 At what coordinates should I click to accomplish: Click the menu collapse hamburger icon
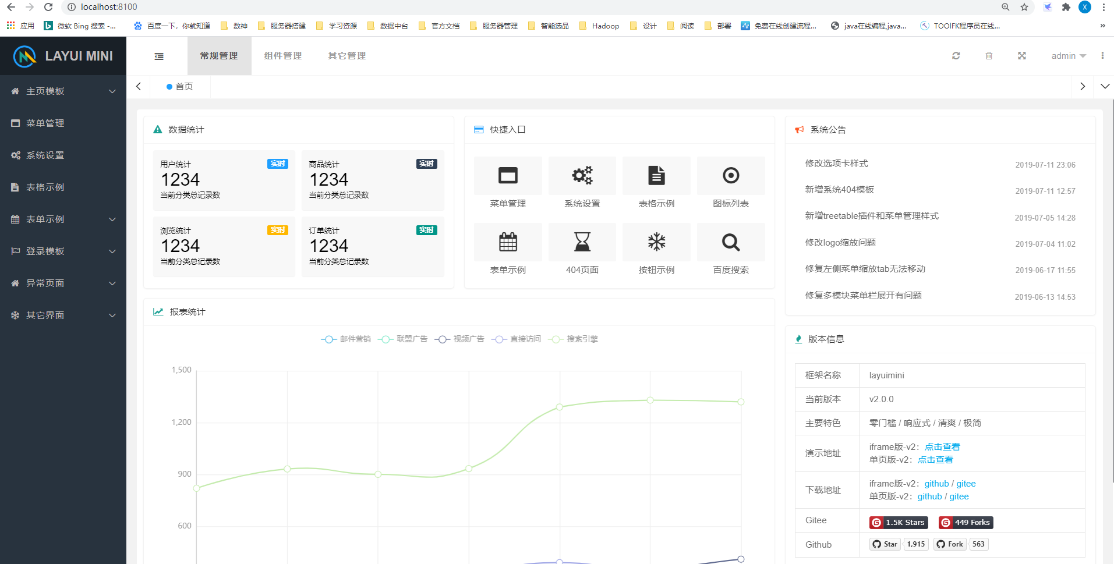(x=159, y=56)
